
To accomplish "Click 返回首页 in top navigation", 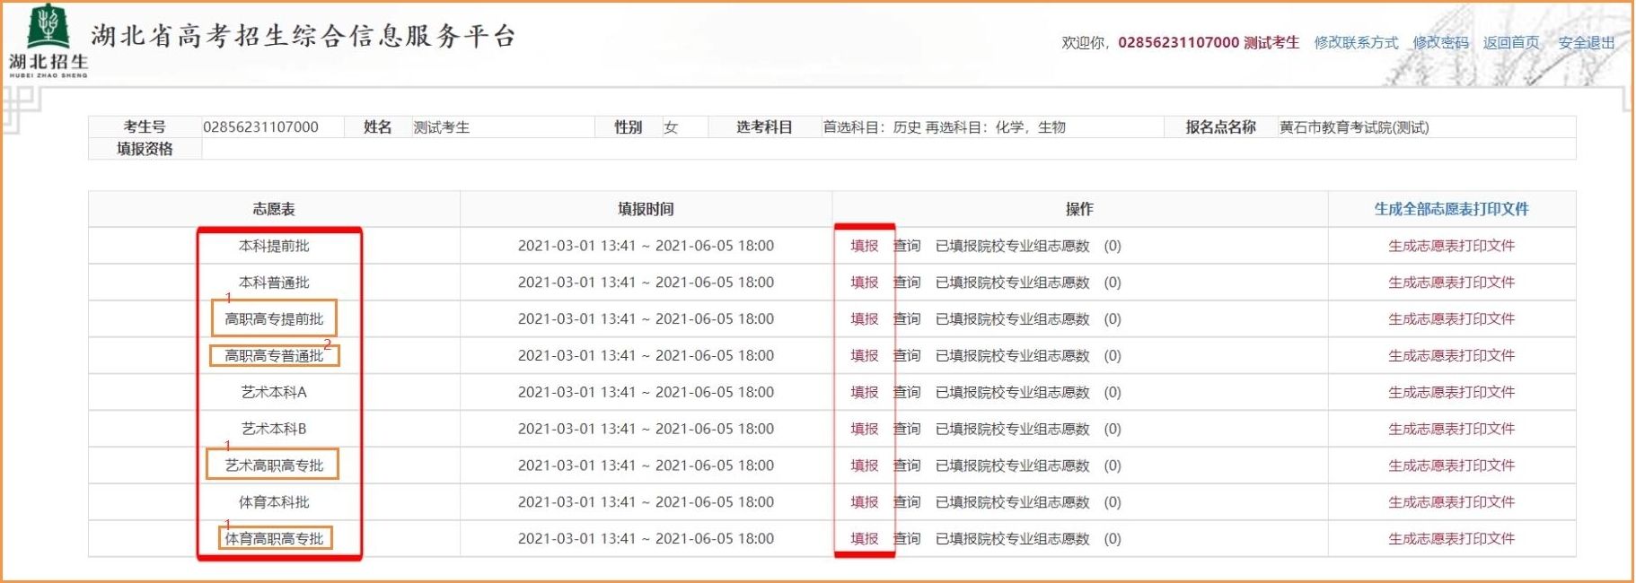I will 1510,42.
